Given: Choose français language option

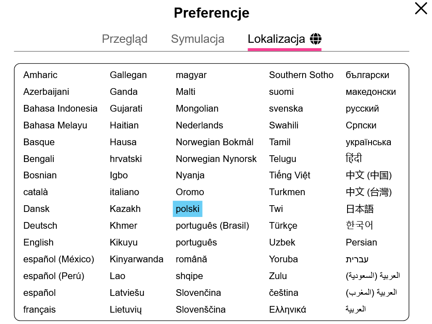Looking at the screenshot, I should pyautogui.click(x=40, y=309).
